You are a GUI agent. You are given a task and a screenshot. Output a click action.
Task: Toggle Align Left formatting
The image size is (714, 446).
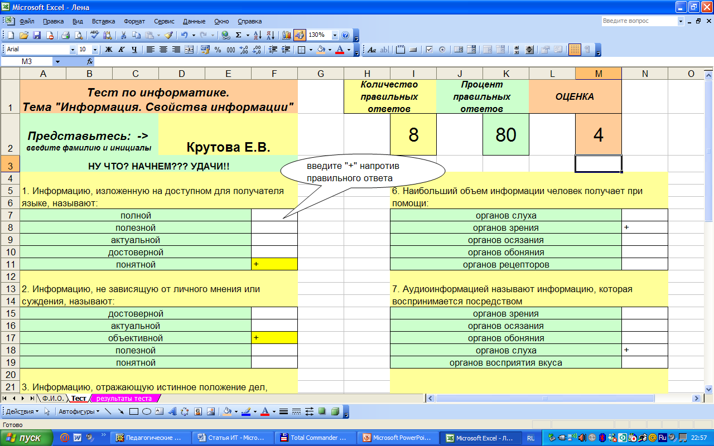(x=151, y=50)
